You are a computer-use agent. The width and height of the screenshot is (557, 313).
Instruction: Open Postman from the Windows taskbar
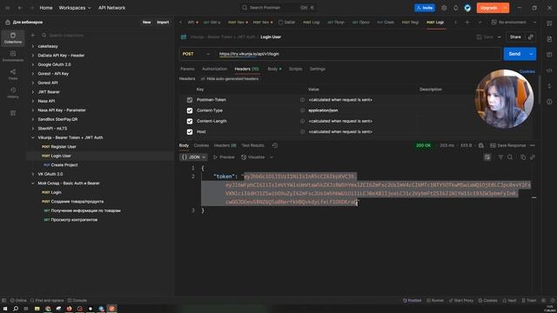[112, 309]
